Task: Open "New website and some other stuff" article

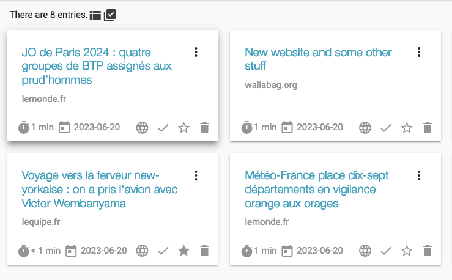Action: pyautogui.click(x=318, y=59)
